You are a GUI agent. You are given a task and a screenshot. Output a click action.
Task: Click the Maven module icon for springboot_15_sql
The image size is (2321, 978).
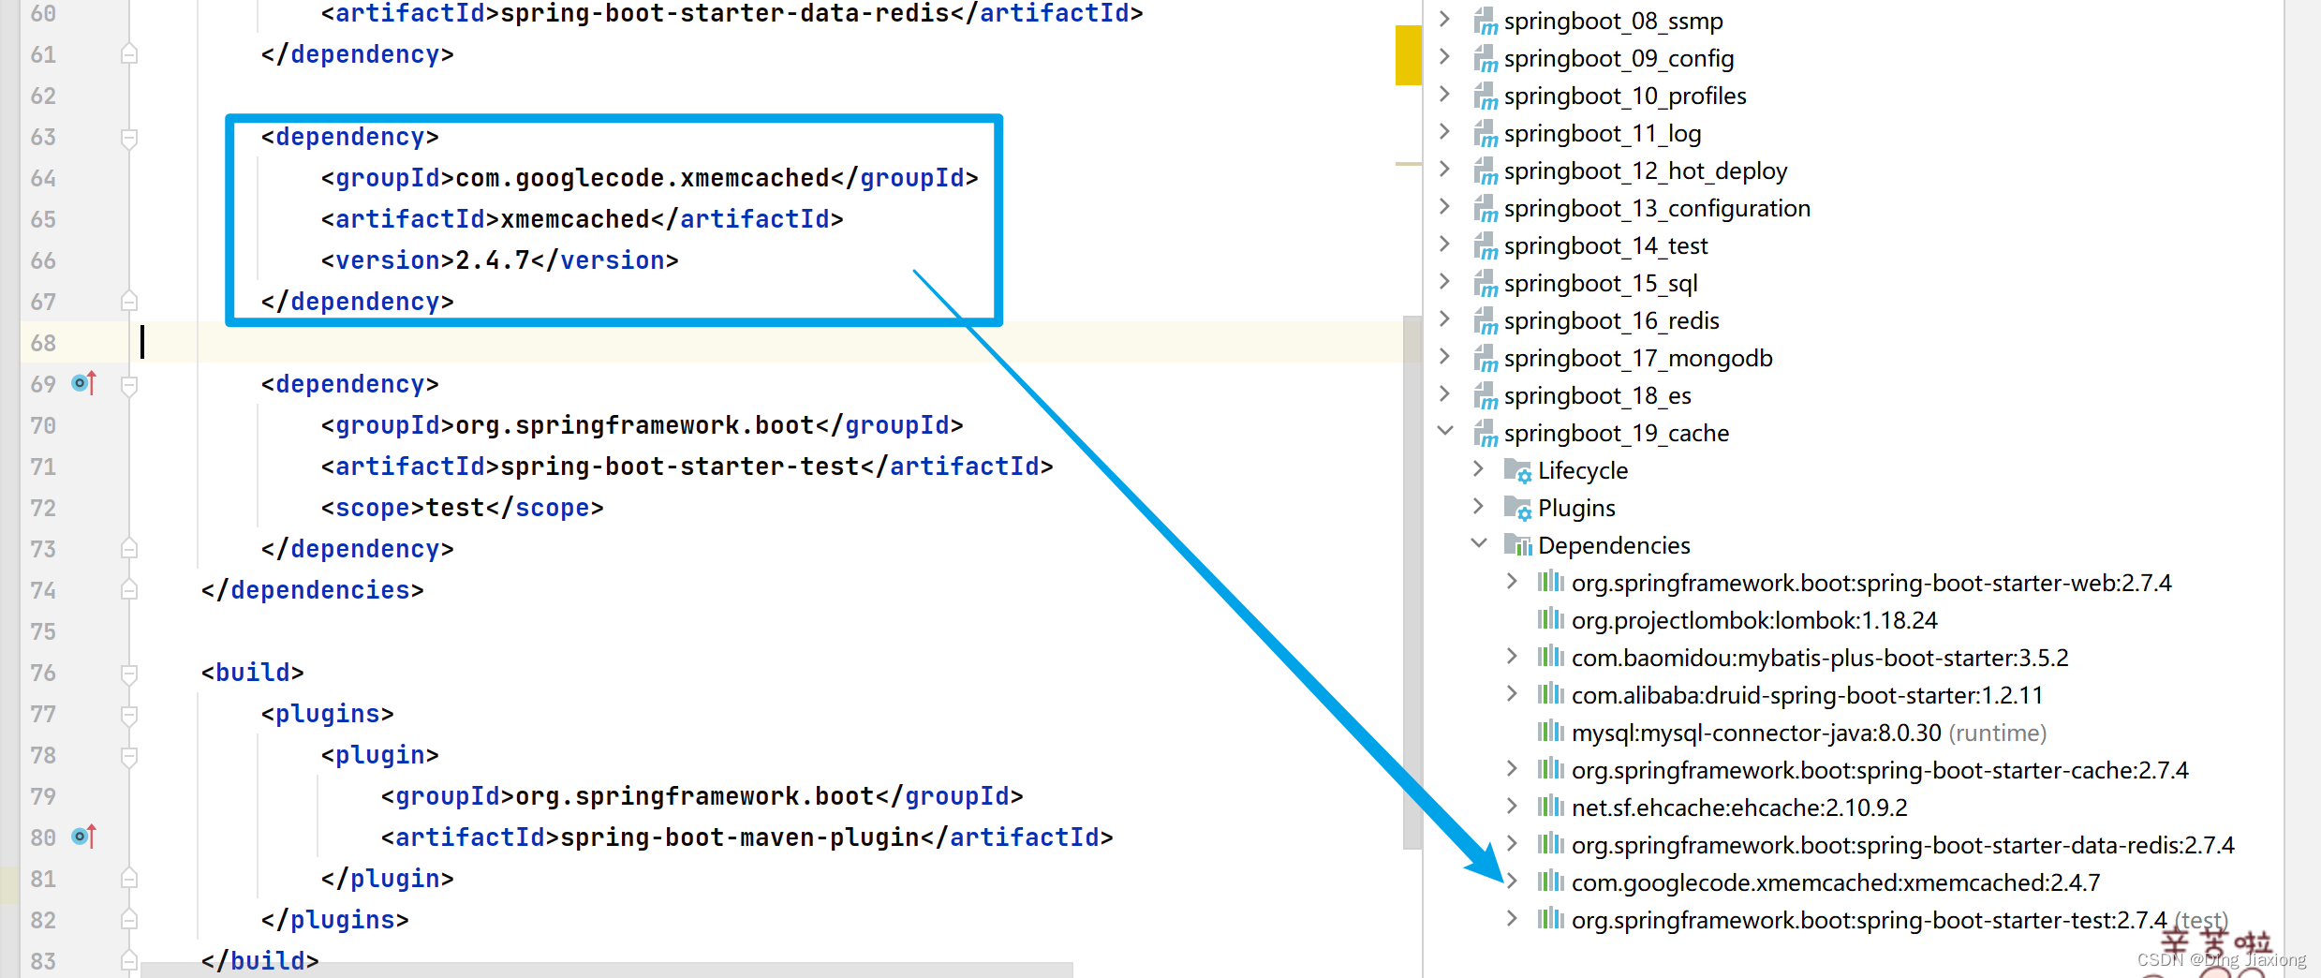(1485, 283)
